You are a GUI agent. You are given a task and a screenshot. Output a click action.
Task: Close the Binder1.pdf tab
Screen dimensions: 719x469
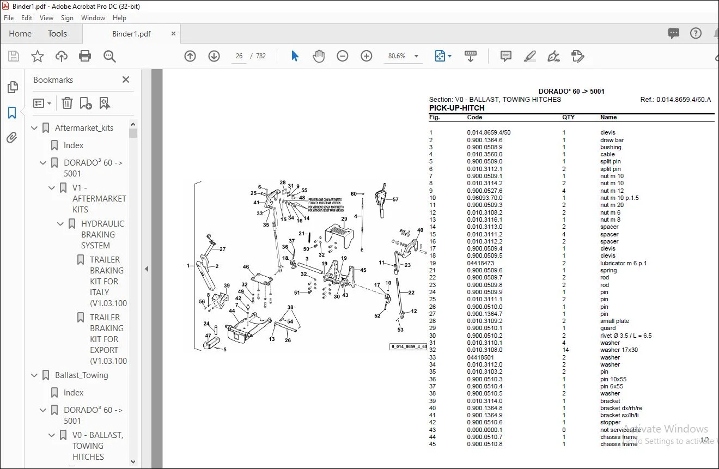point(174,33)
